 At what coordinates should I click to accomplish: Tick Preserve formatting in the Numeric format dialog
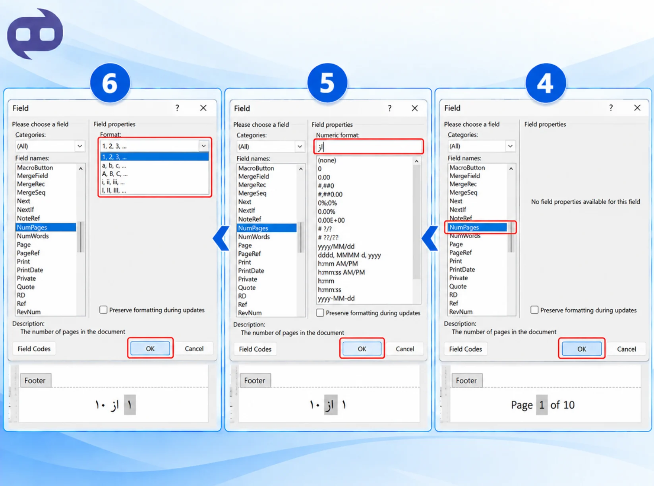tap(320, 313)
